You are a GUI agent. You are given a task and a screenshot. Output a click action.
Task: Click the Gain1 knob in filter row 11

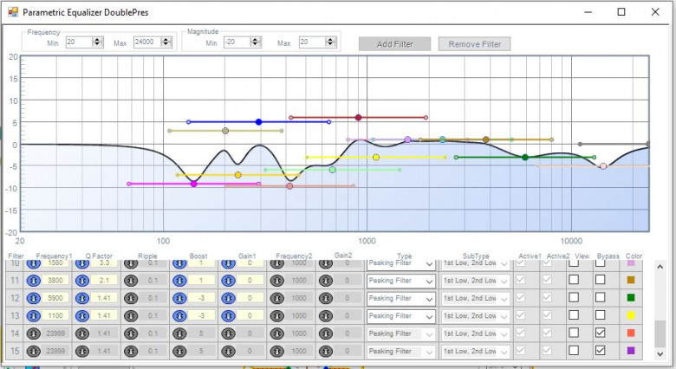point(228,281)
